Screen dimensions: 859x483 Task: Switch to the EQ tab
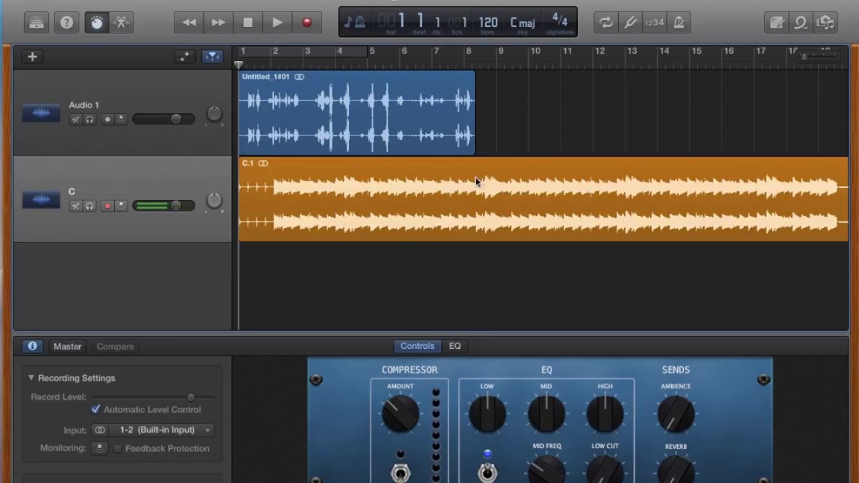click(455, 346)
